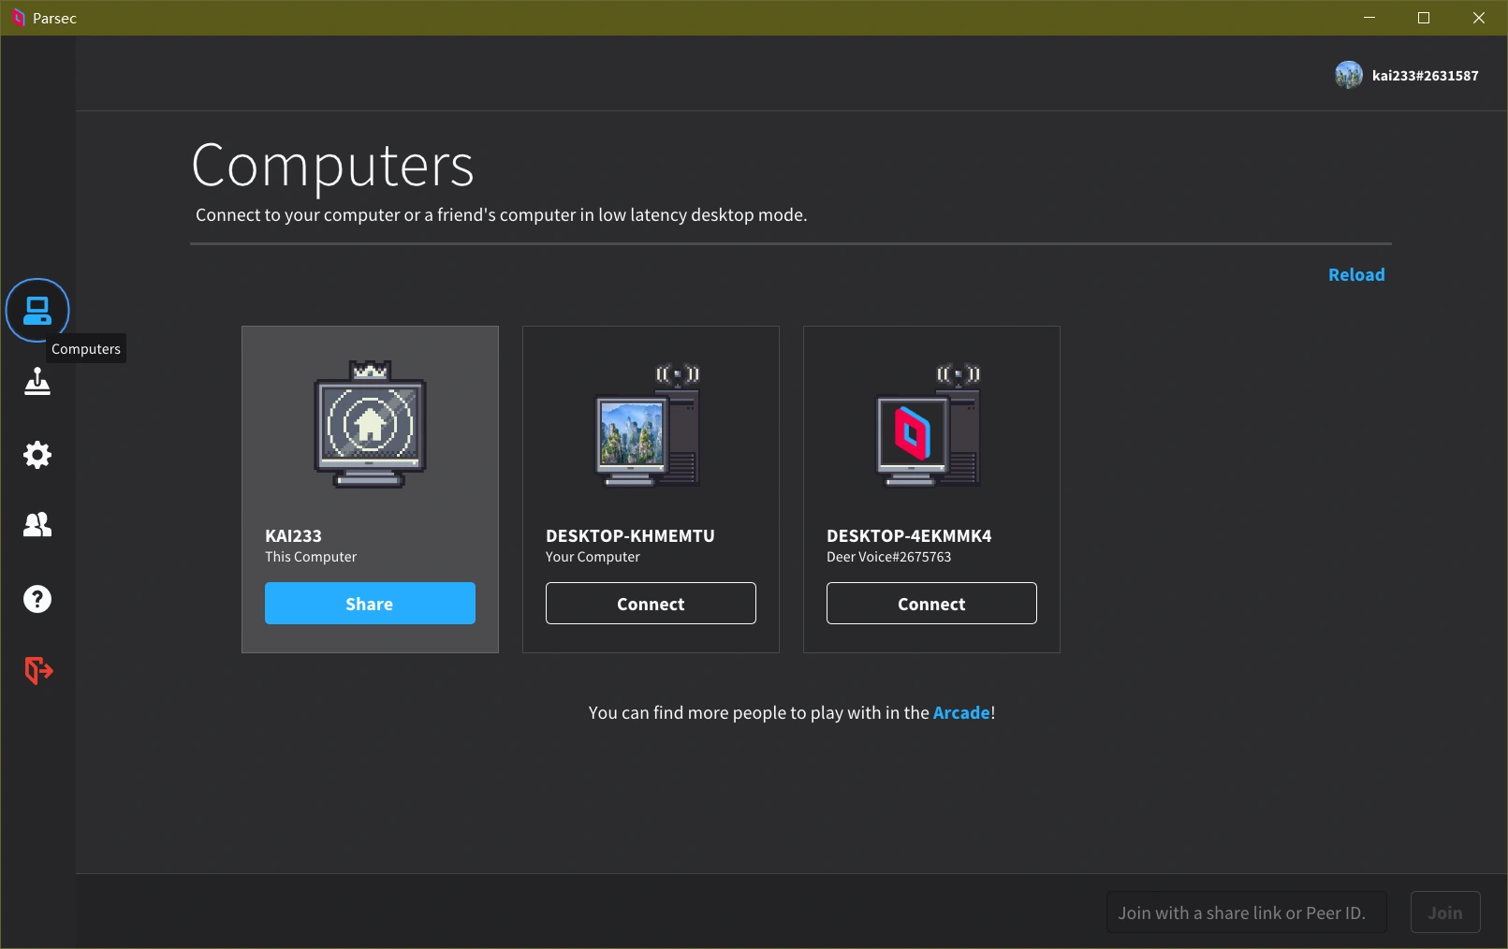Screen dimensions: 1508x949
Task: Follow the Arcade link
Action: click(x=961, y=713)
